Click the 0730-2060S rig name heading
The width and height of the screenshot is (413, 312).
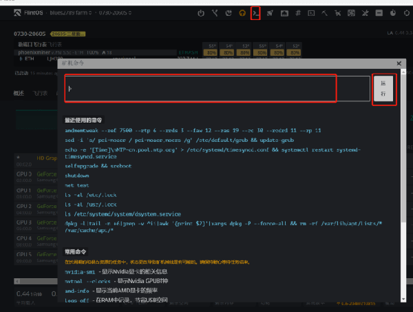30,34
